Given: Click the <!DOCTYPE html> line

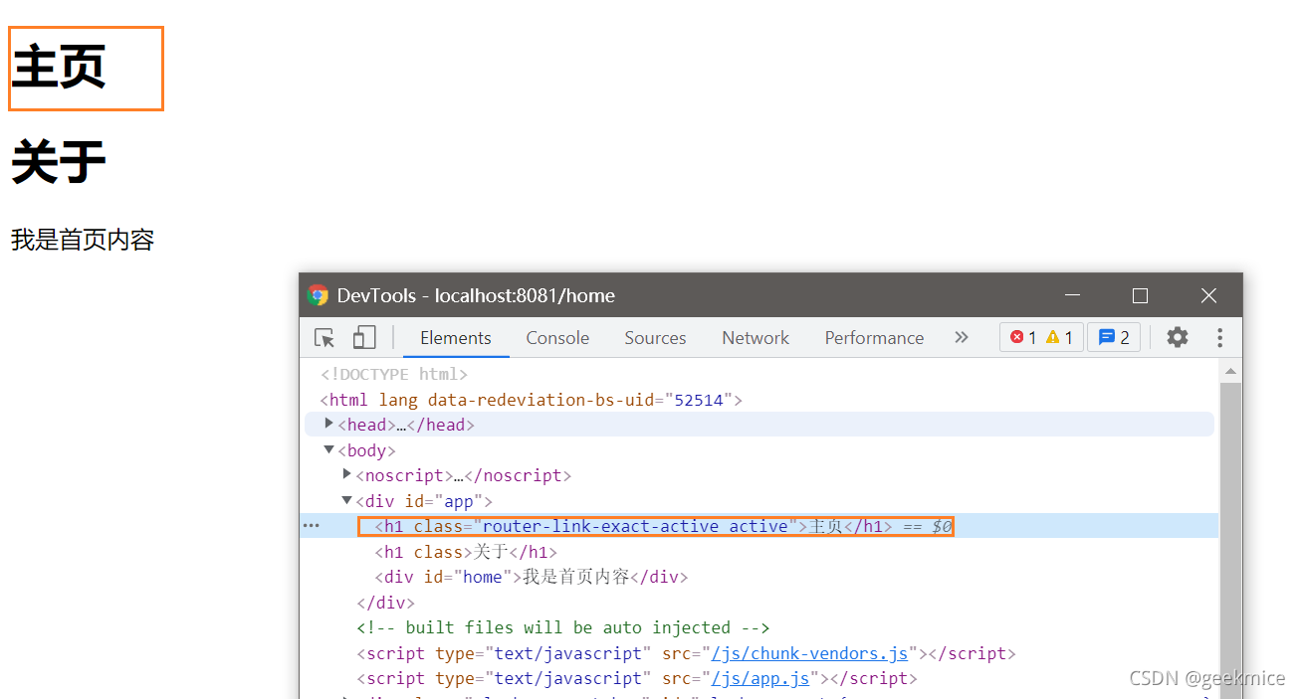Looking at the screenshot, I should (394, 374).
